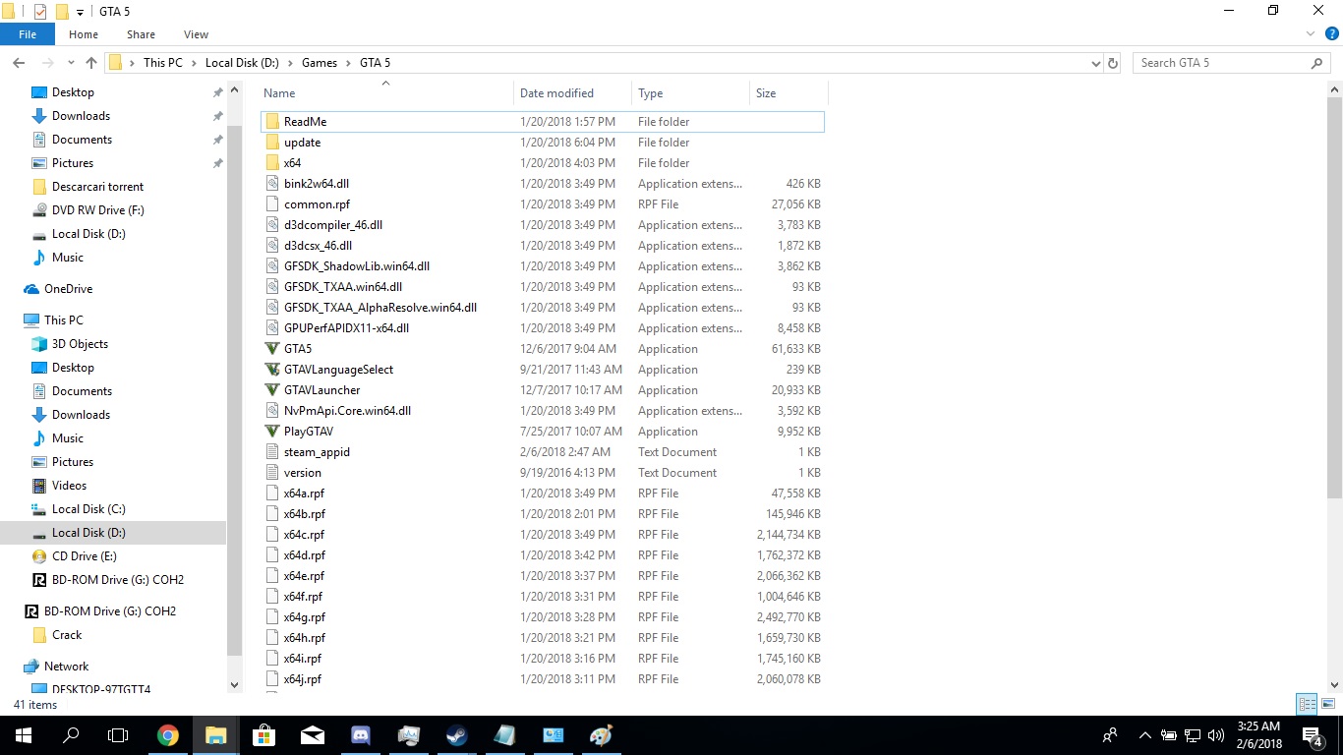Screen dimensions: 1343x755
Task: Switch to details view button
Action: point(1307,704)
